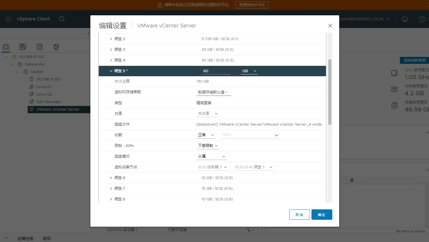Open the disk mode dropdown
The width and height of the screenshot is (429, 242).
pos(211,157)
